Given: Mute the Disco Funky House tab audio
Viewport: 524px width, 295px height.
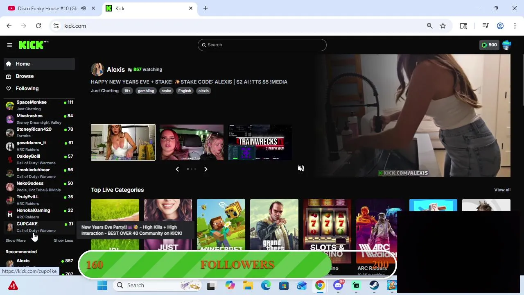Looking at the screenshot, I should (84, 8).
